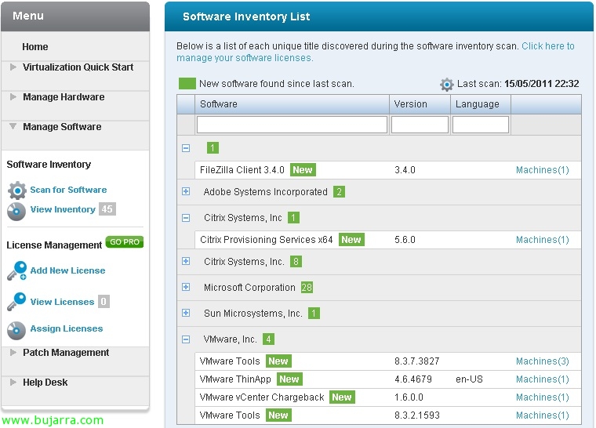Sort by the Version column header

420,104
